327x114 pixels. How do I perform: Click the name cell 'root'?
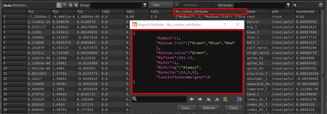(x=258, y=17)
